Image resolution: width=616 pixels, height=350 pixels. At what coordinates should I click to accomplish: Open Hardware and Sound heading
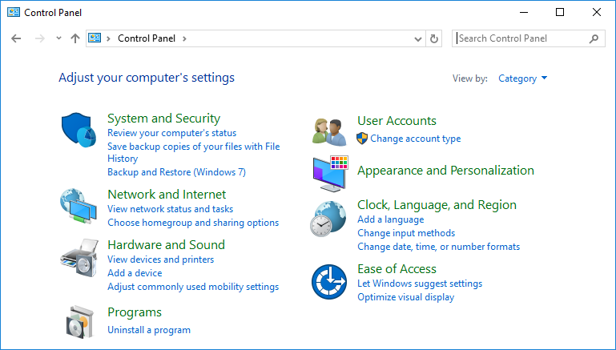click(x=166, y=245)
